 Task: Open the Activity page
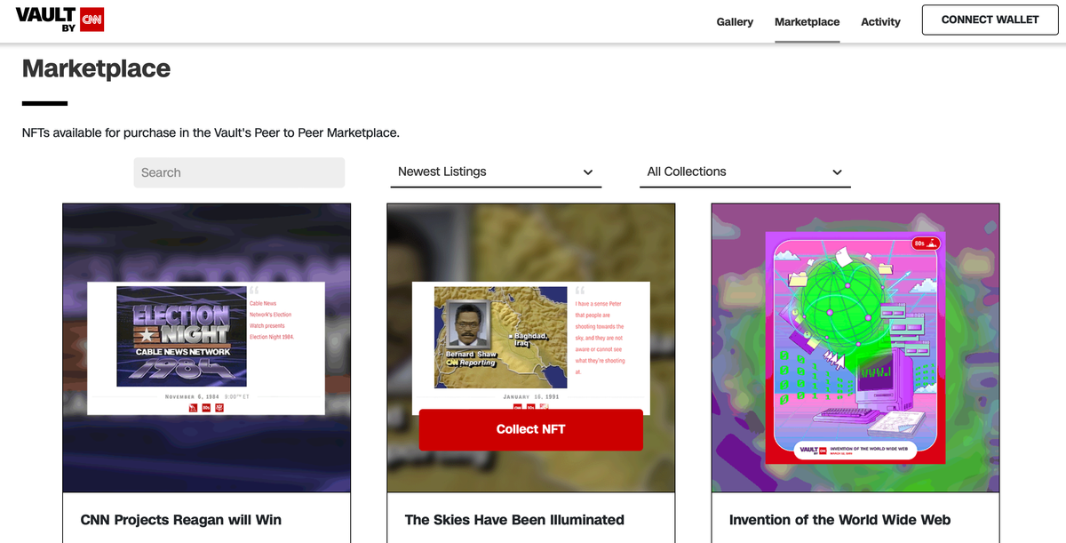(x=880, y=21)
